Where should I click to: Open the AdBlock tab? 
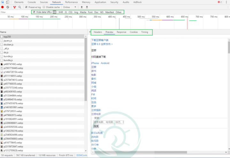tap(137, 2)
